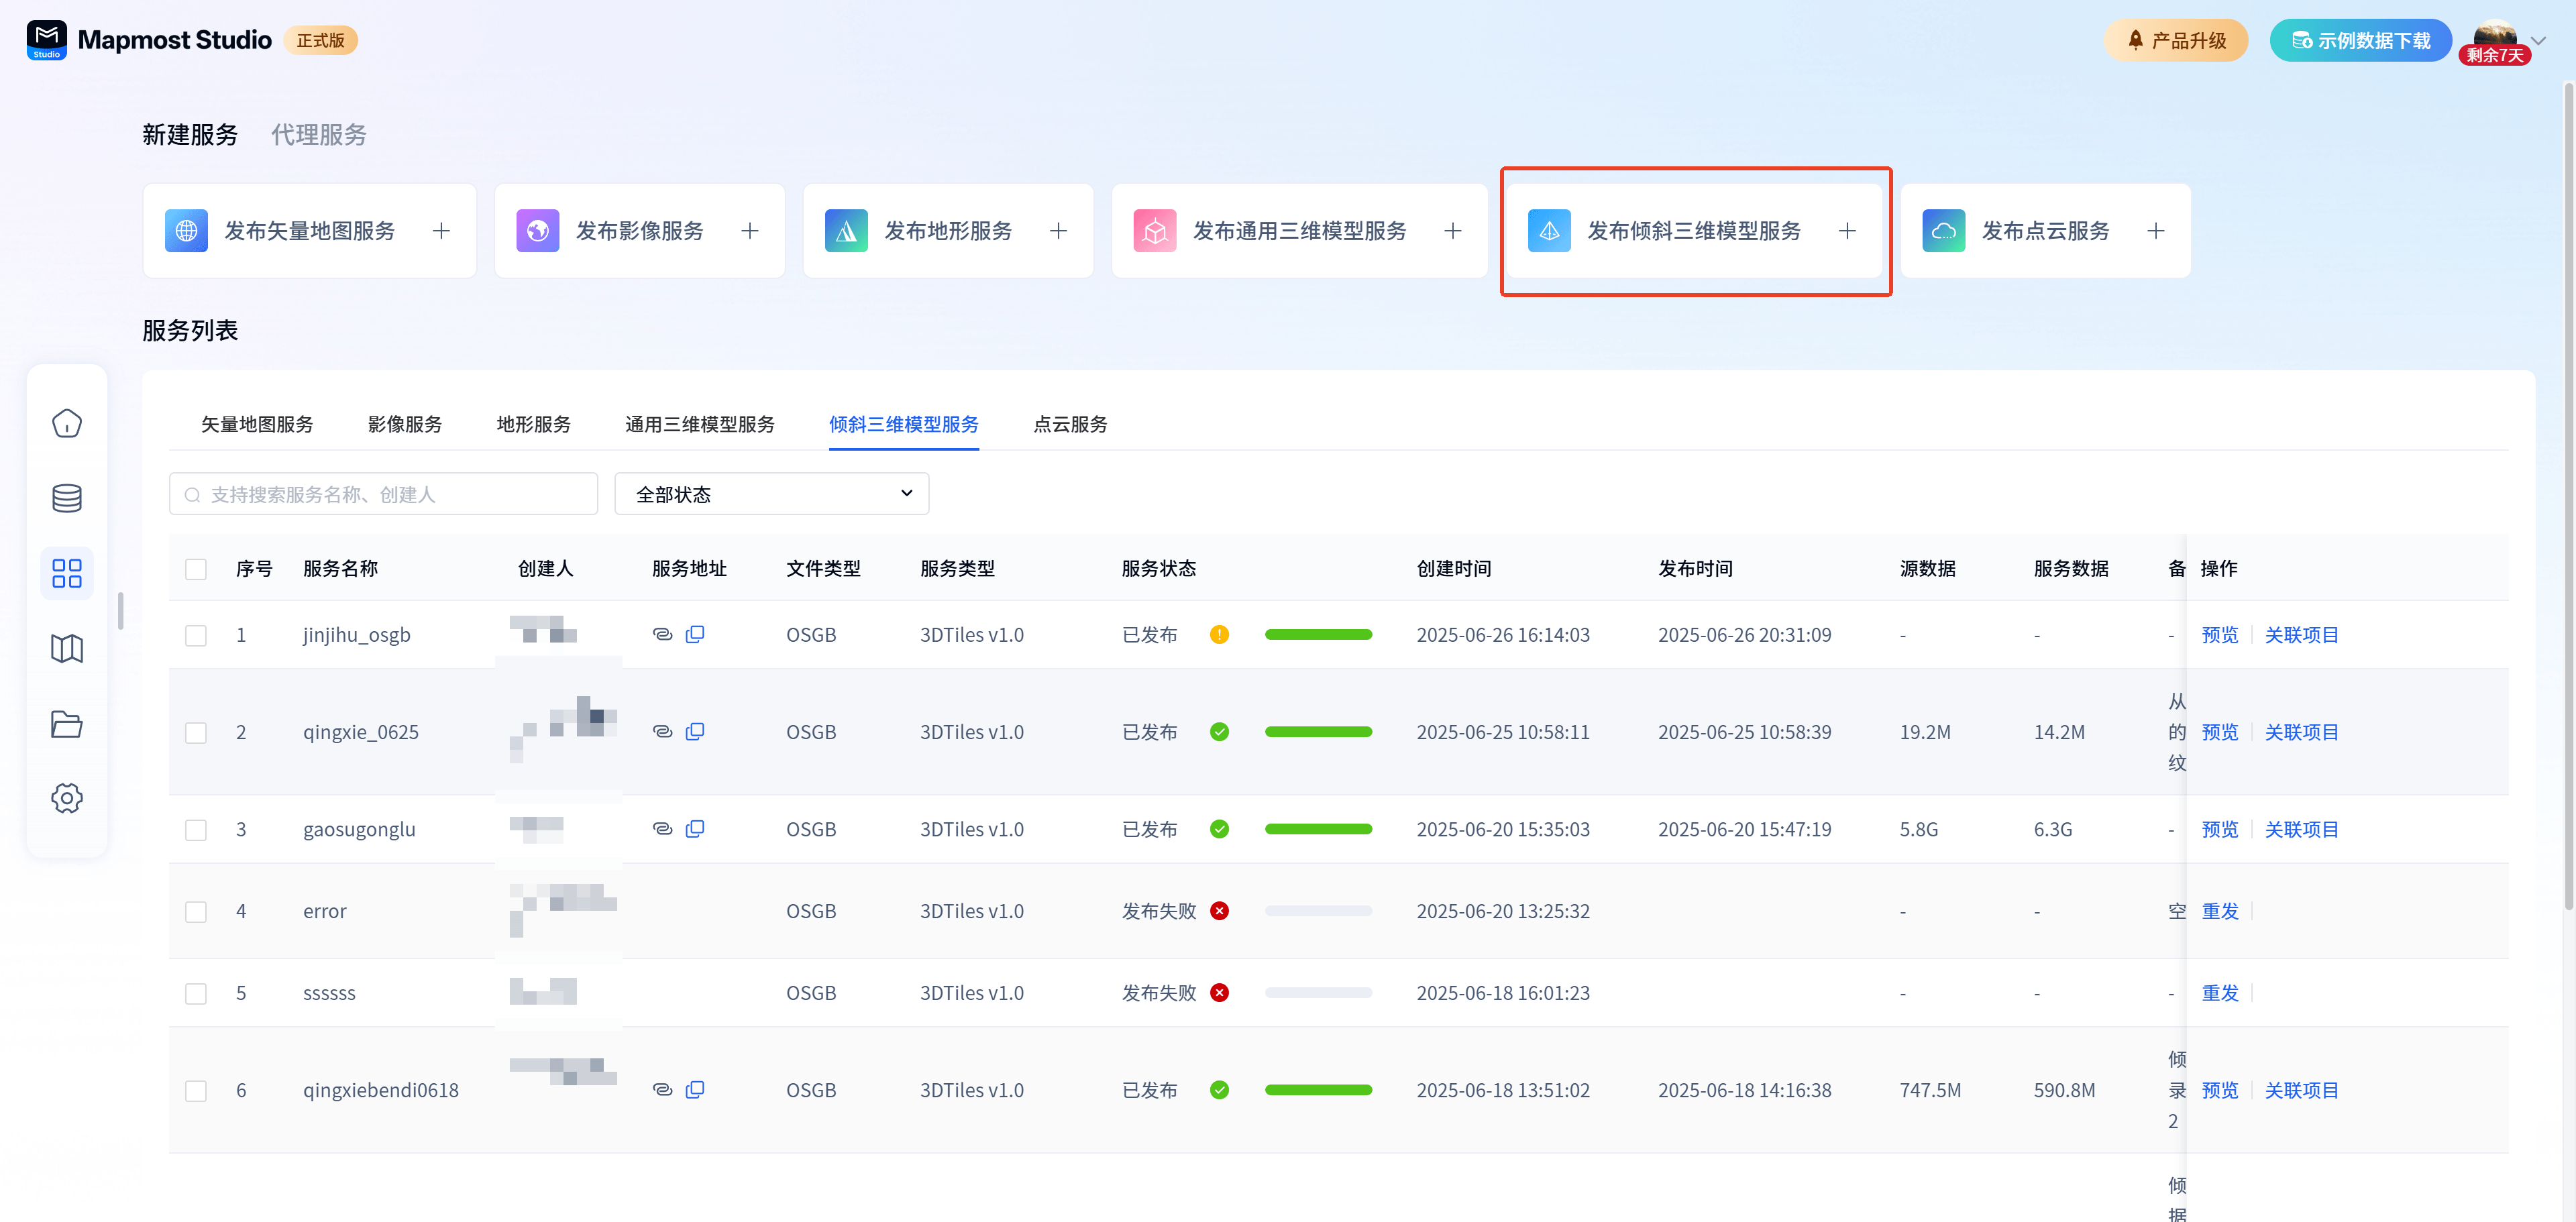
Task: Click link icon for gaosugonglu service
Action: click(x=662, y=829)
